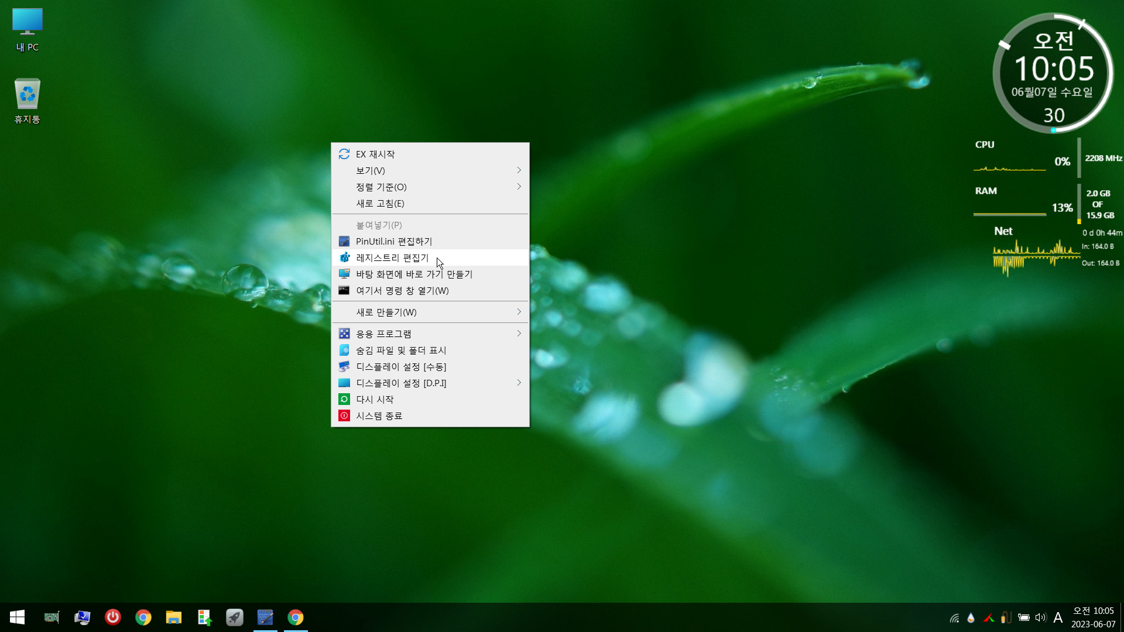Launch 레지스트리 편집기 from the menu
The width and height of the screenshot is (1124, 632).
pos(430,257)
